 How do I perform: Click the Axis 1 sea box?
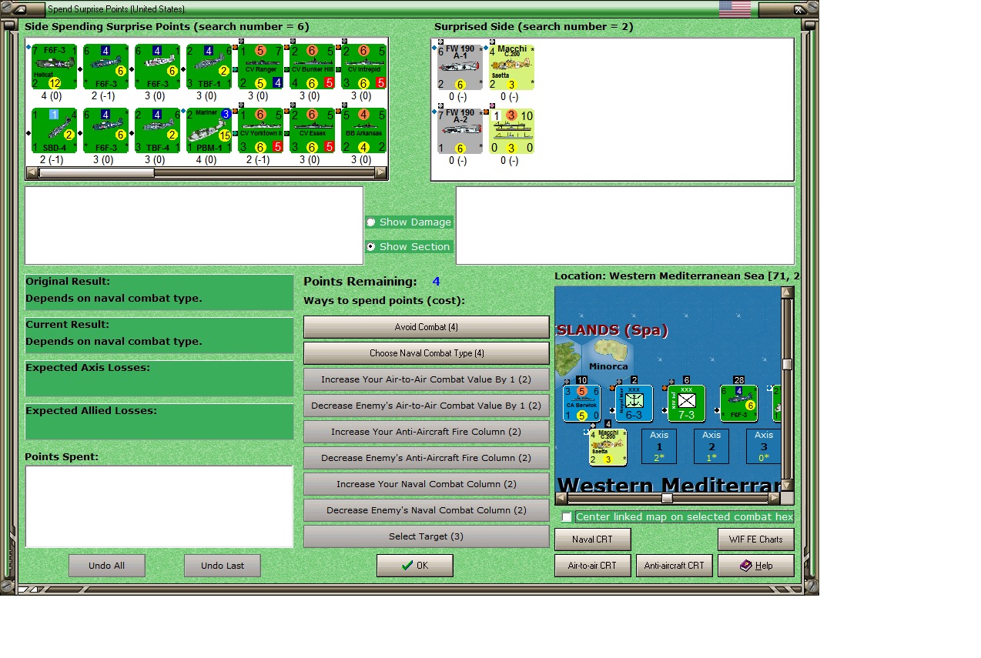(x=659, y=446)
